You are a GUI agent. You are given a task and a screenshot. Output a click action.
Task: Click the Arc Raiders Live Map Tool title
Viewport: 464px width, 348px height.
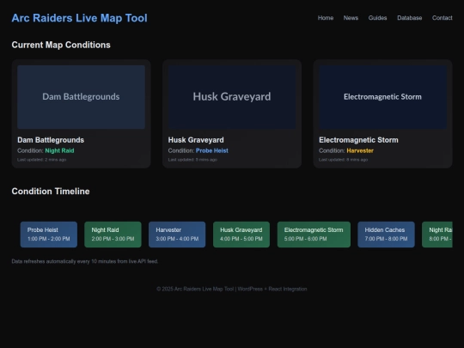tap(79, 18)
